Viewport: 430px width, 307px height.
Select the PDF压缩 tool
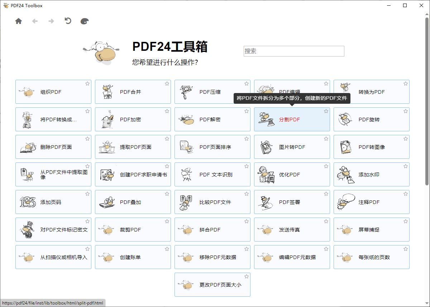click(212, 92)
